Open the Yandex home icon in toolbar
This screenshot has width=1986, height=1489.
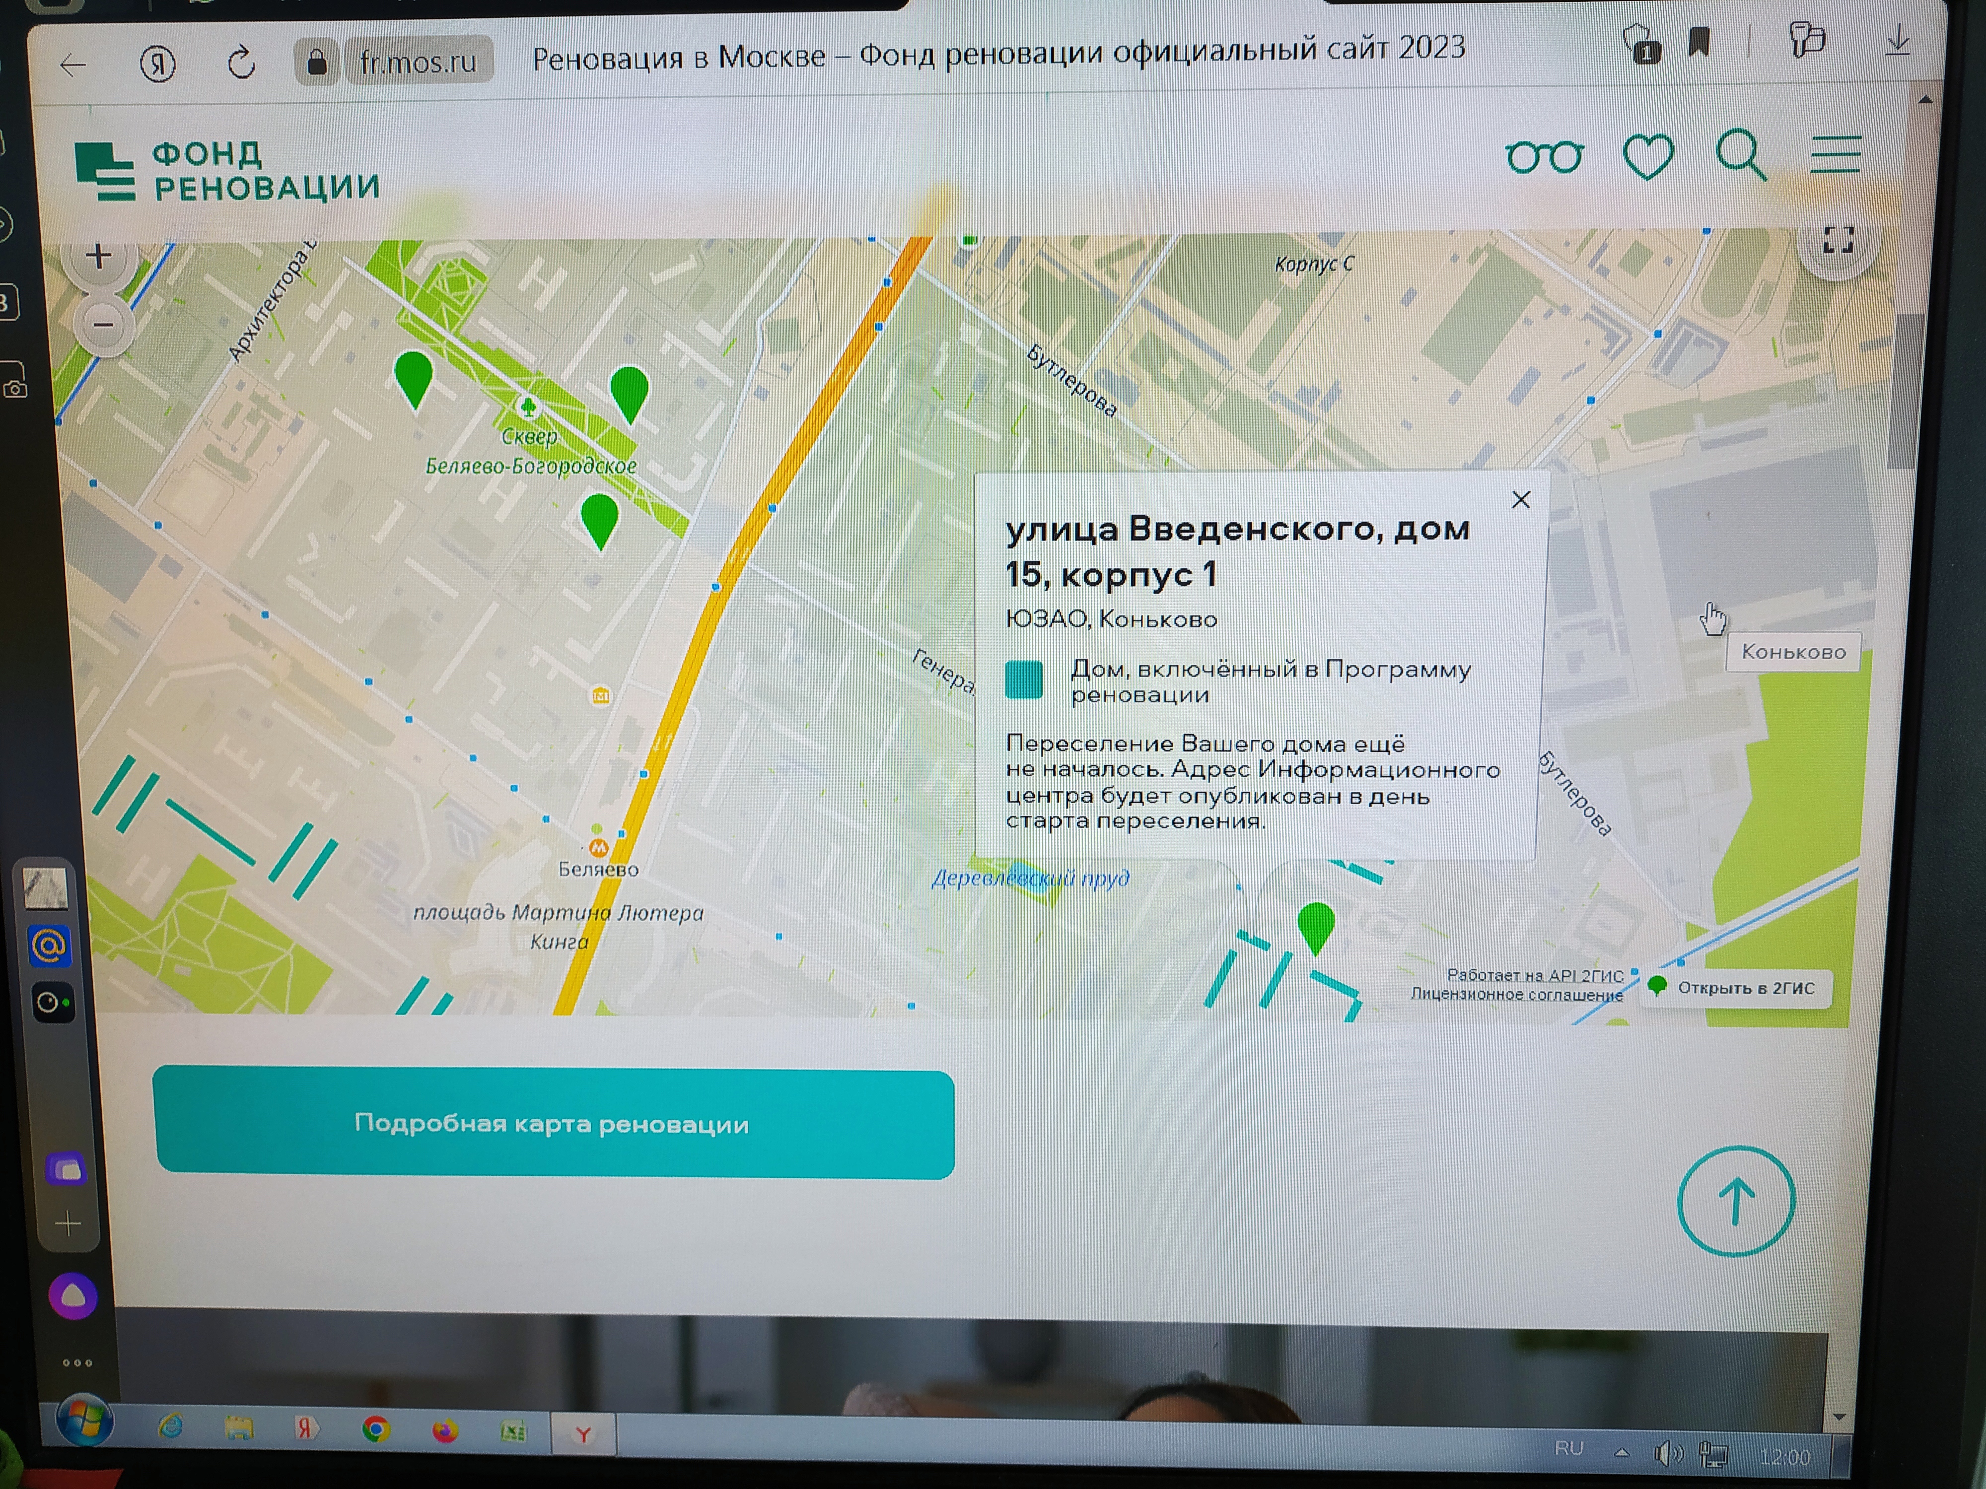coord(158,64)
